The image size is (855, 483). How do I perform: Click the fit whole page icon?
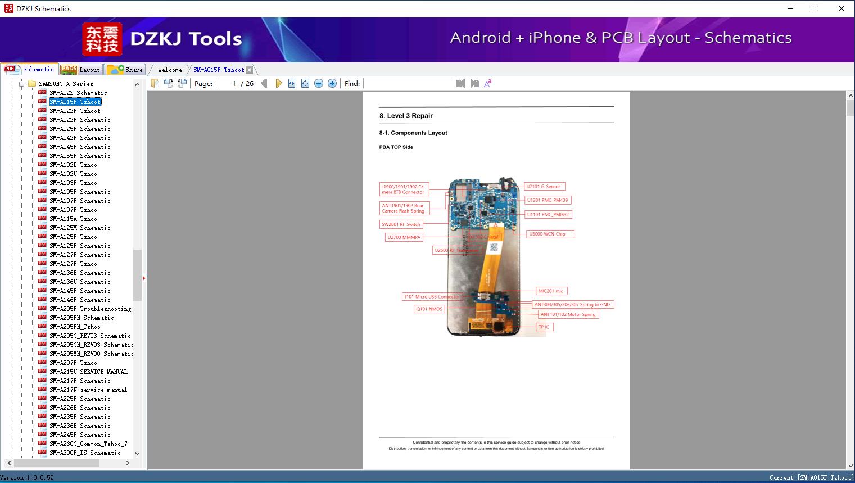click(305, 83)
